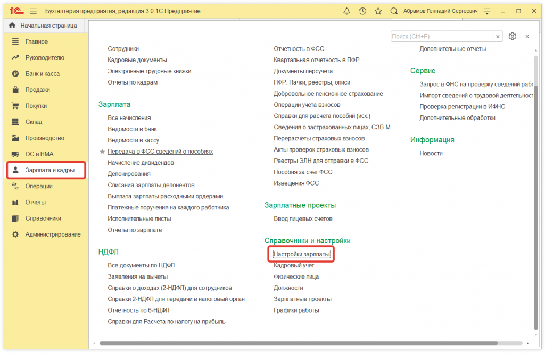This screenshot has height=353, width=545.
Task: Open the service menu beside the user name
Action: coord(487,11)
